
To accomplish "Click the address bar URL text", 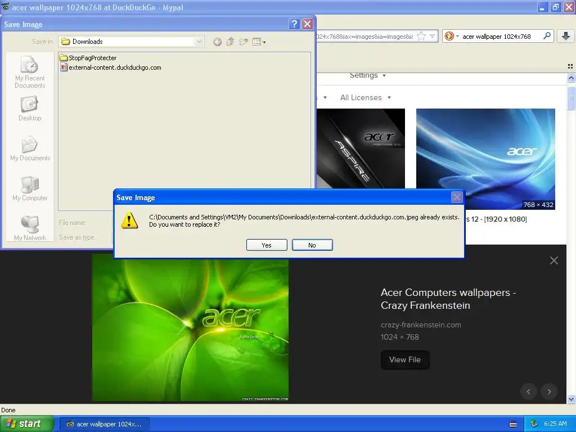I will click(364, 37).
